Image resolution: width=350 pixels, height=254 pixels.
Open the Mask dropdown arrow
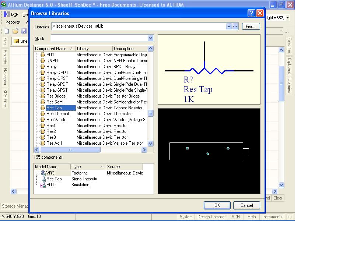point(150,38)
